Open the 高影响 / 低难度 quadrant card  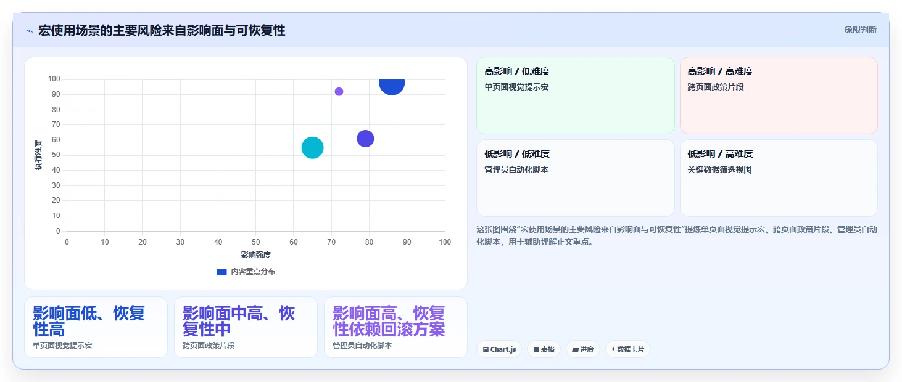575,95
